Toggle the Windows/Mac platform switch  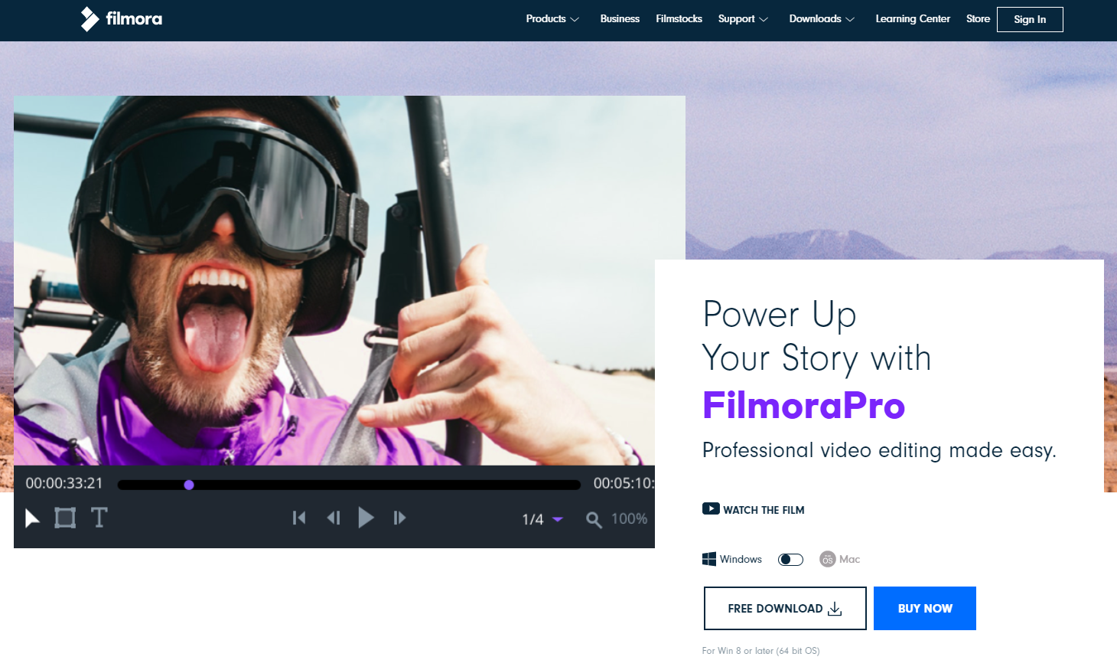[x=790, y=560]
